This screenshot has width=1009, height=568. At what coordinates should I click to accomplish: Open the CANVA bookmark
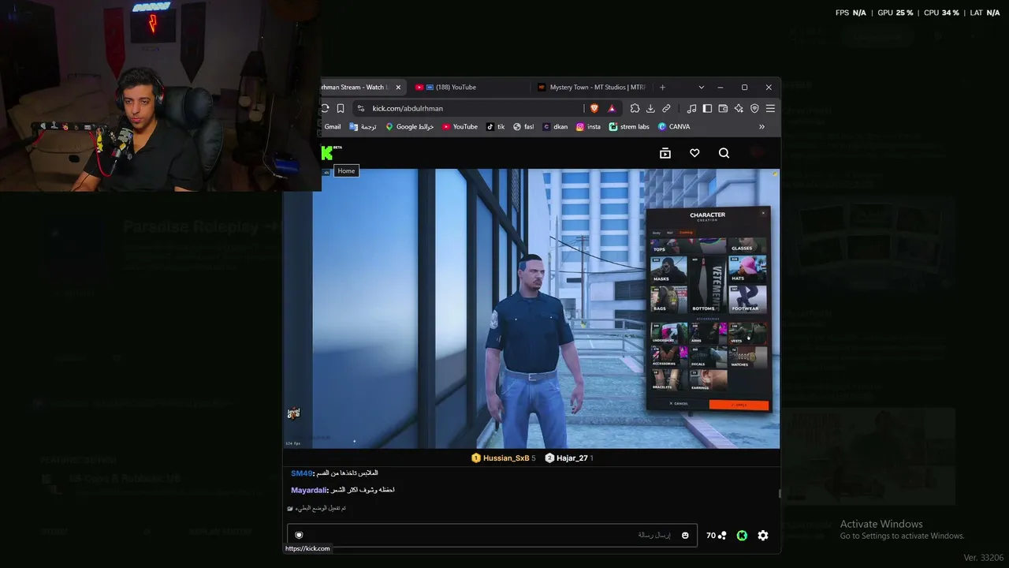point(673,126)
